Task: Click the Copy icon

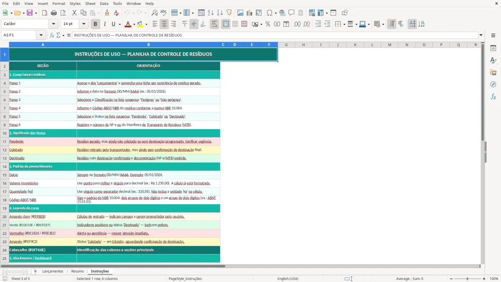Action: pos(83,13)
